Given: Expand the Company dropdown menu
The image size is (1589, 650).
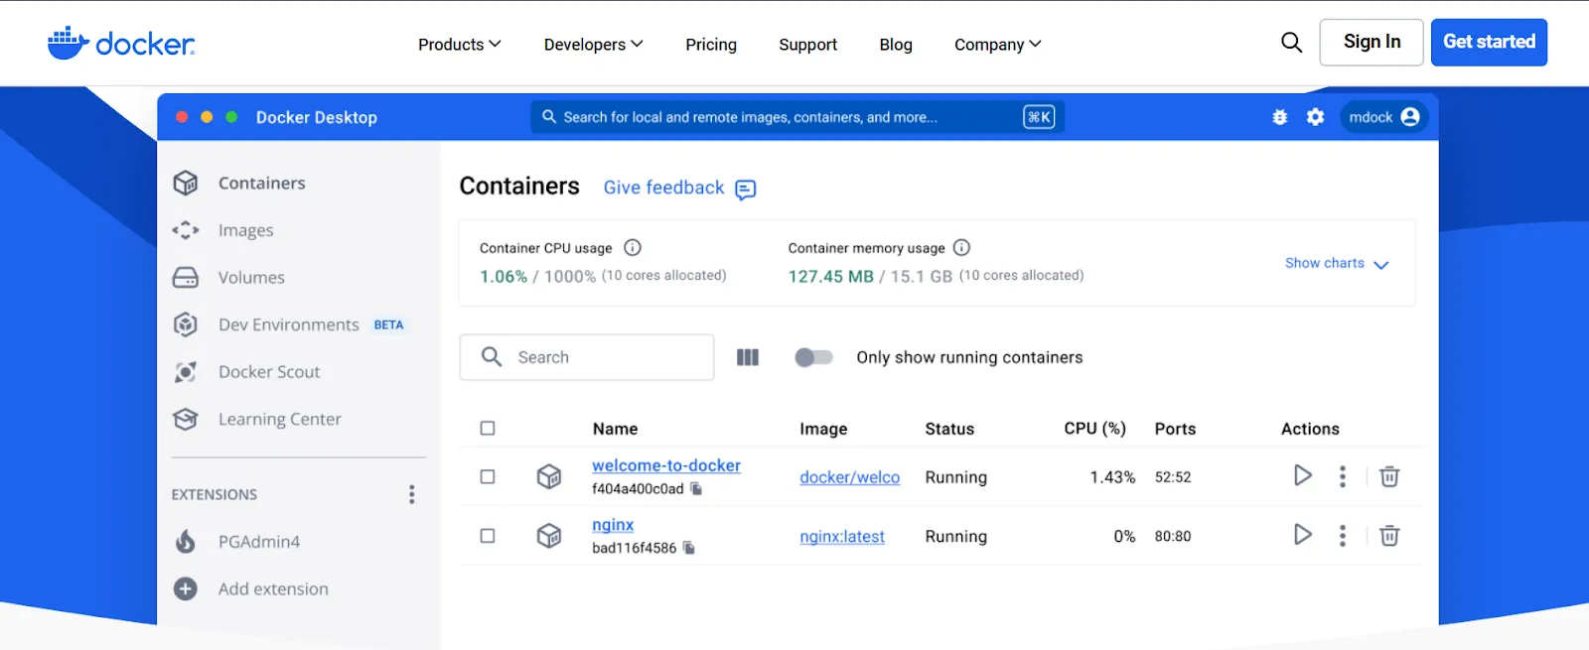Looking at the screenshot, I should coord(997,45).
